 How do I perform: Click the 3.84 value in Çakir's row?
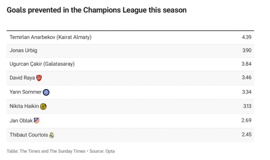coord(246,64)
